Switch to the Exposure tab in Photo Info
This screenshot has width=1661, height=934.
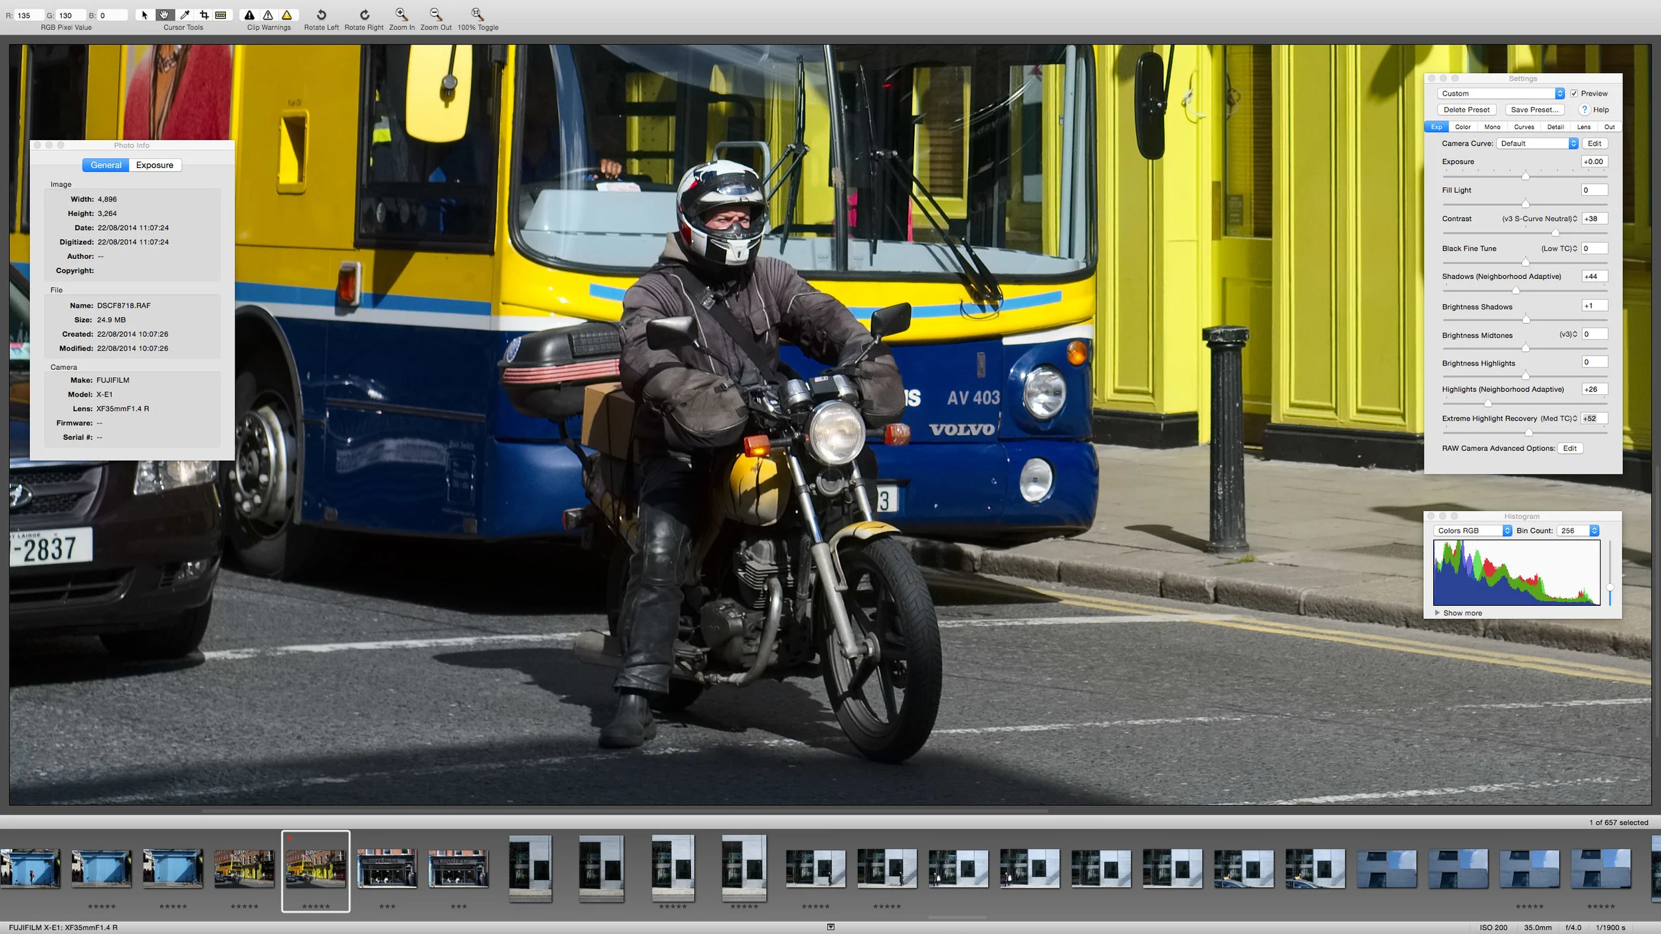155,165
